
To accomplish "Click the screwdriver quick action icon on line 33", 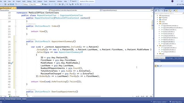I will (12, 63).
